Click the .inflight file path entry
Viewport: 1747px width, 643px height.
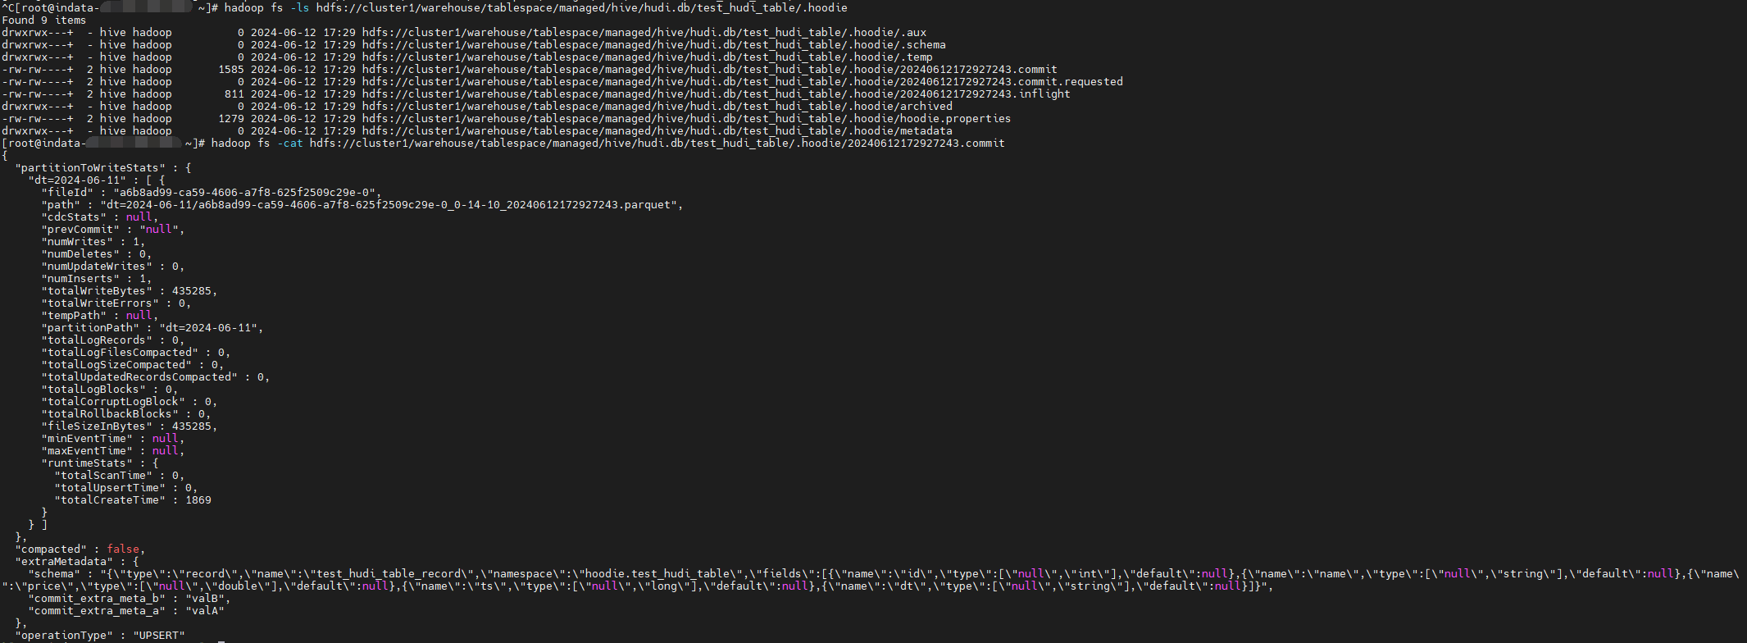(716, 94)
